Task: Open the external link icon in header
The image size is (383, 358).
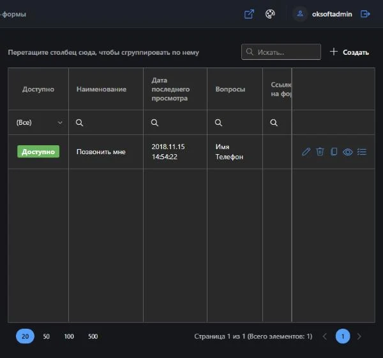Action: 249,14
